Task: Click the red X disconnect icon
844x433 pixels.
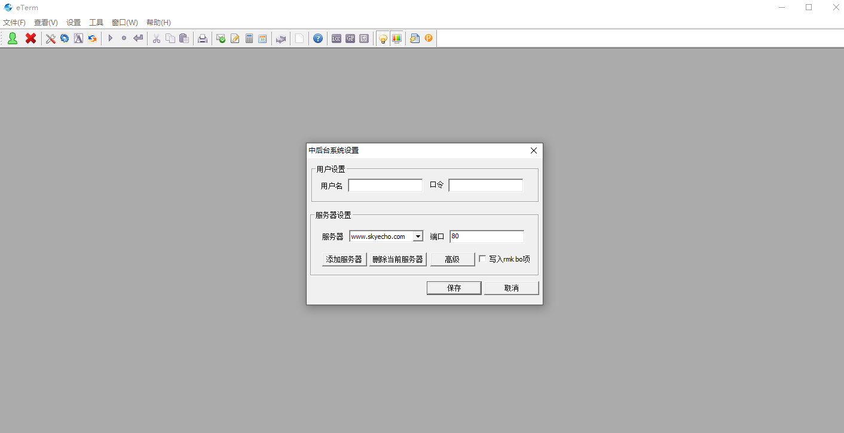Action: [30, 38]
